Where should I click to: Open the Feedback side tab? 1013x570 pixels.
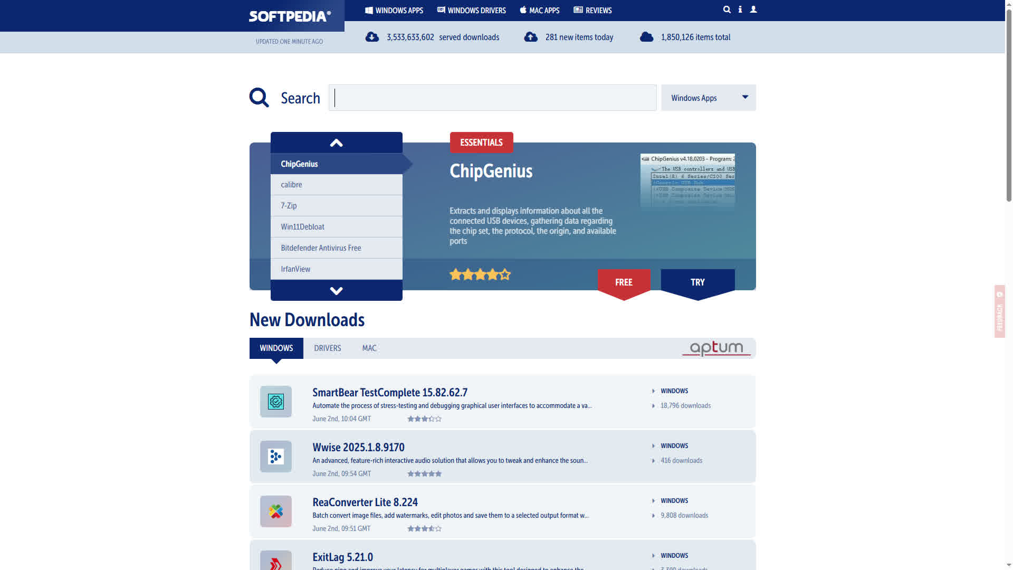coord(999,311)
